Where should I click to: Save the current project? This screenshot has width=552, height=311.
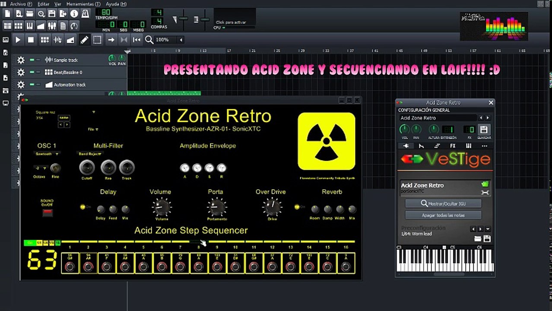point(52,13)
